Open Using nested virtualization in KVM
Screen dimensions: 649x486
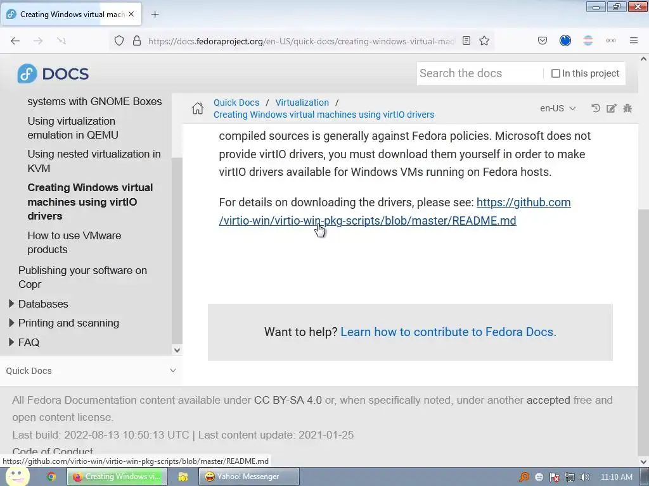[94, 161]
